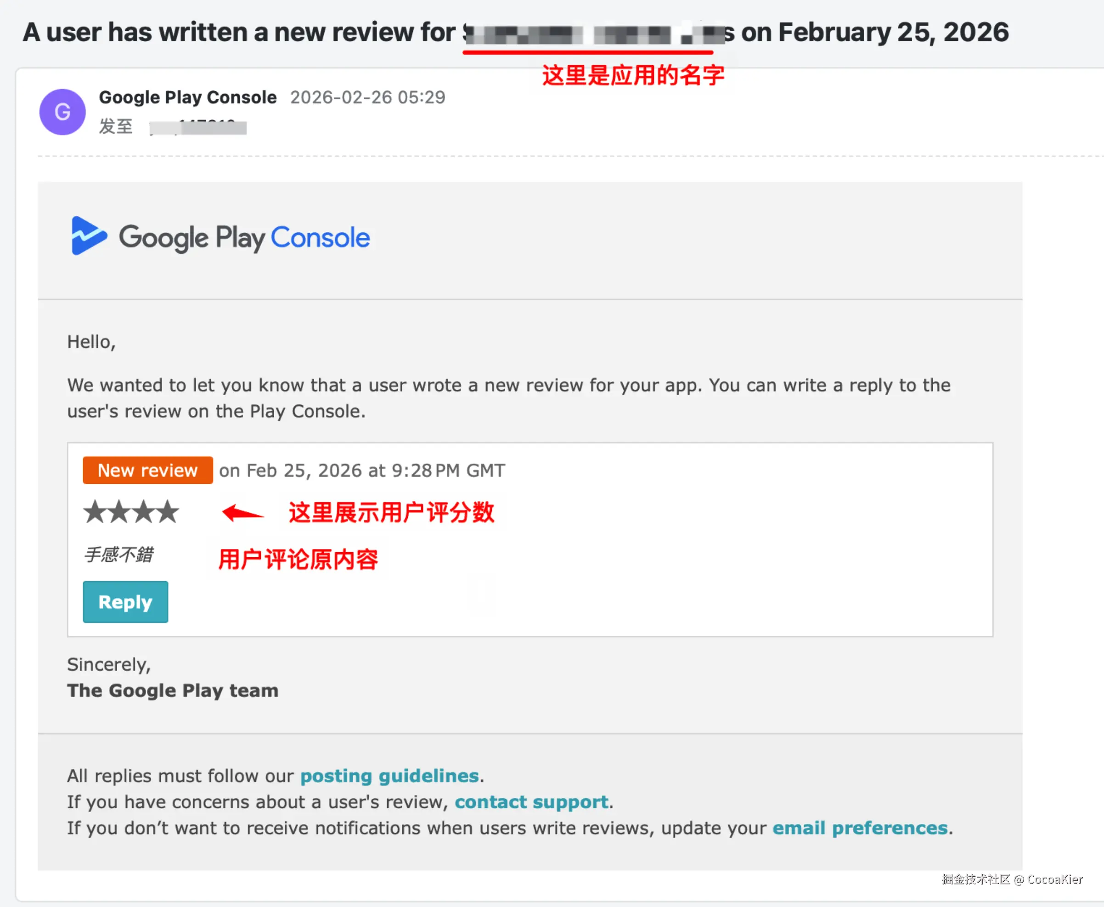Select the purple G sender avatar
1104x907 pixels.
pyautogui.click(x=62, y=112)
